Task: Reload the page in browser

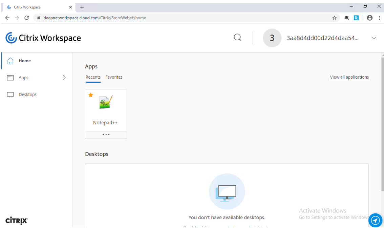Action: (27, 18)
